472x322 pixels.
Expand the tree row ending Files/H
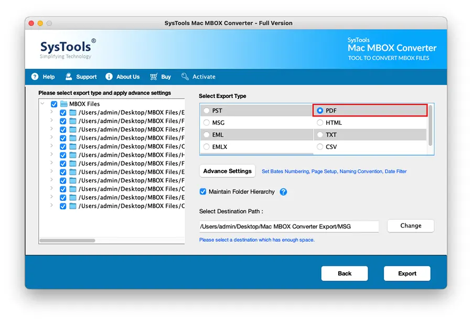pos(51,154)
